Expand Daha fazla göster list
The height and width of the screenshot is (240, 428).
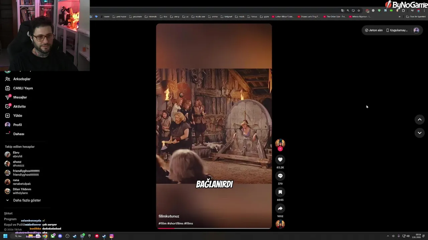coord(27,200)
